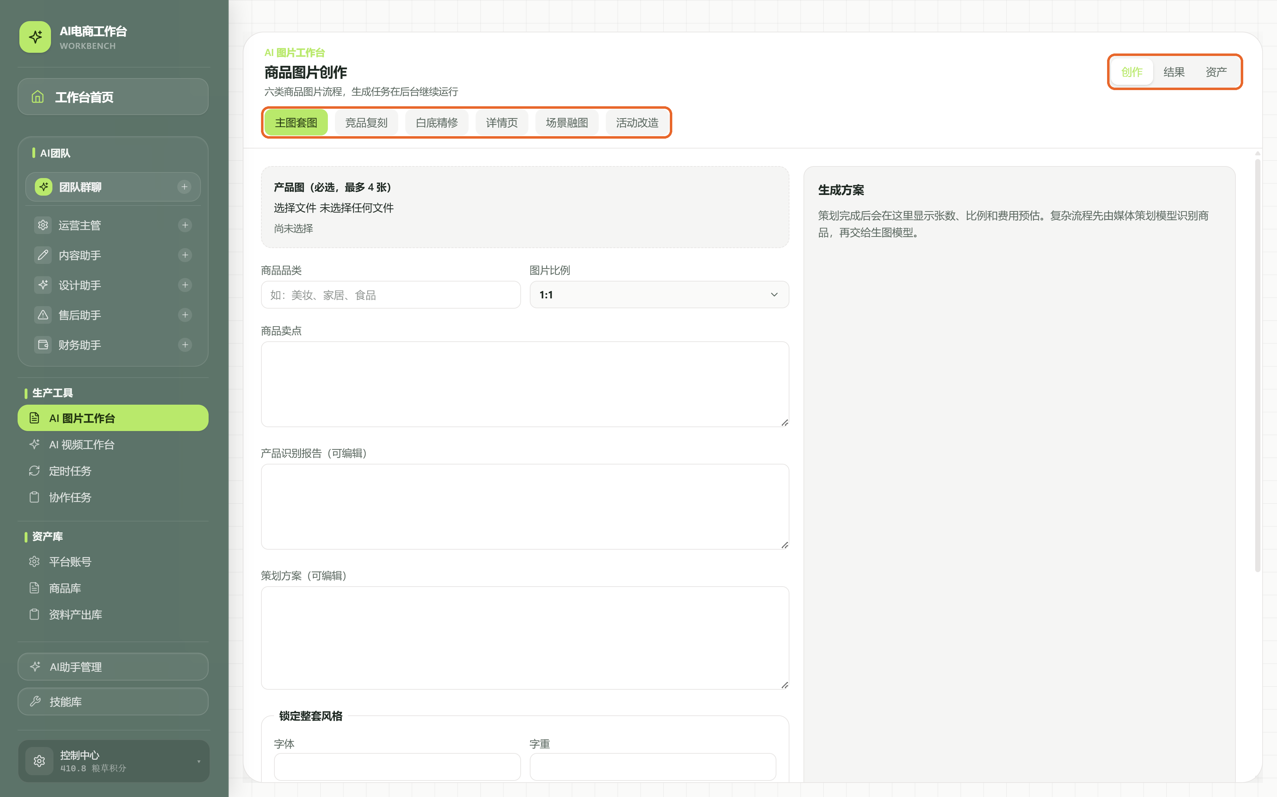Switch to the 竞品复刻 tab
The width and height of the screenshot is (1277, 797).
366,123
